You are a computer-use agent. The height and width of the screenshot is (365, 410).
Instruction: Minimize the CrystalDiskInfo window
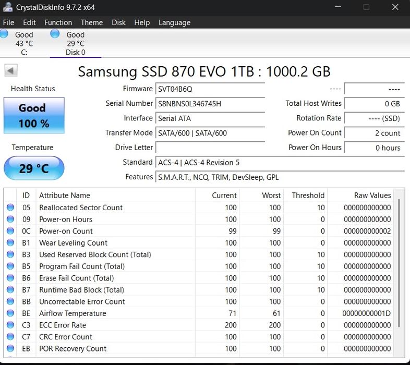[338, 7]
